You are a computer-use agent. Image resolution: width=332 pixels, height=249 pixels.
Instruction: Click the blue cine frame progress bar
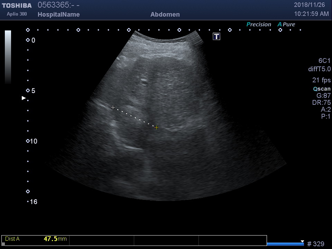pyautogui.click(x=285, y=244)
